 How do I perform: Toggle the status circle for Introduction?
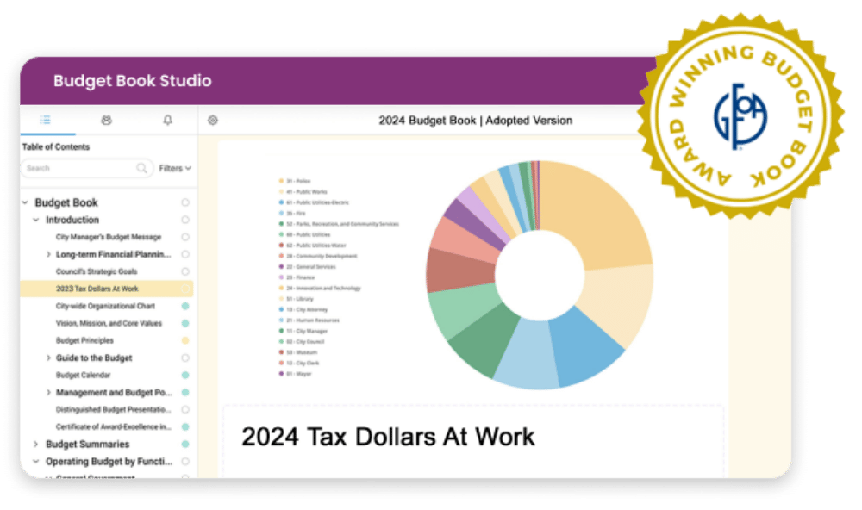[x=185, y=220]
